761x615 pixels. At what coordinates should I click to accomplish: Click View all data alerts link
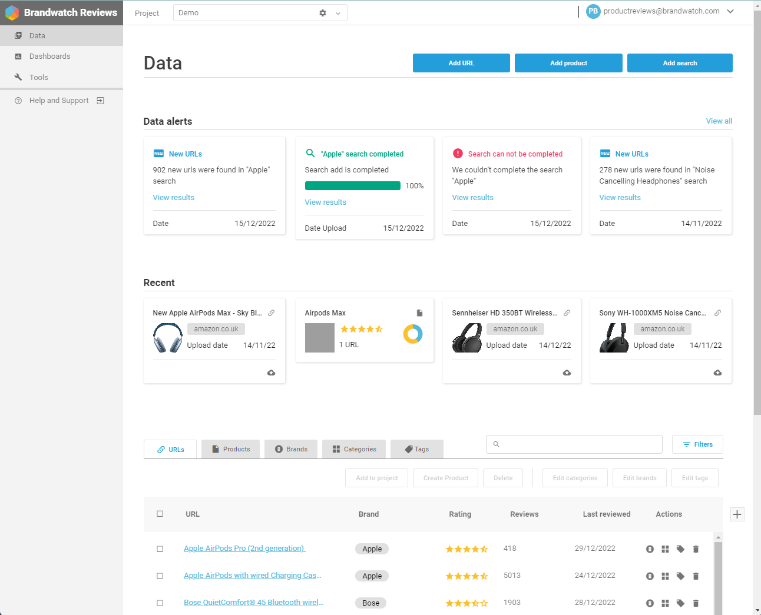pos(719,121)
